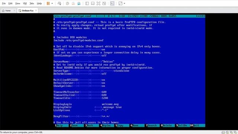Close the Home tab
Screen dimensions: 238x134
[x=15, y=10]
